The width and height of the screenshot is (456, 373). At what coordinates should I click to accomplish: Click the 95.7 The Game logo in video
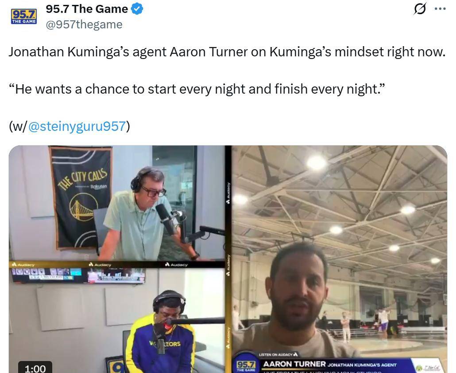tap(246, 366)
